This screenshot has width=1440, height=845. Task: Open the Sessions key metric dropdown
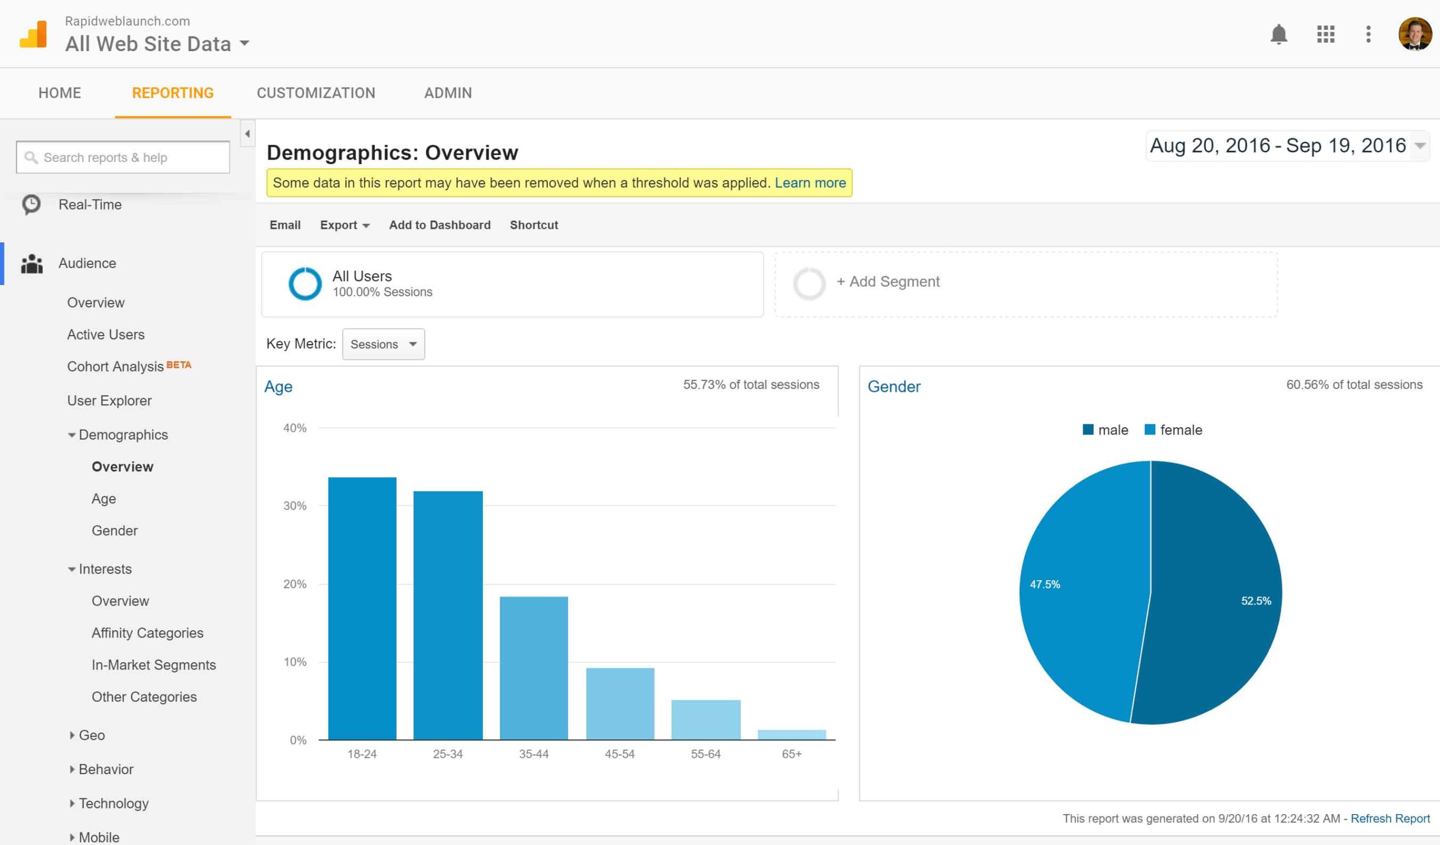coord(384,344)
